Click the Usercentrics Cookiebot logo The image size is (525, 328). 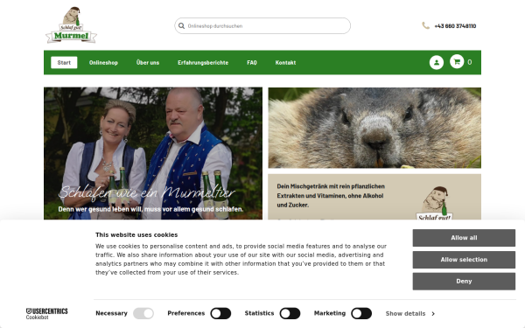click(47, 313)
